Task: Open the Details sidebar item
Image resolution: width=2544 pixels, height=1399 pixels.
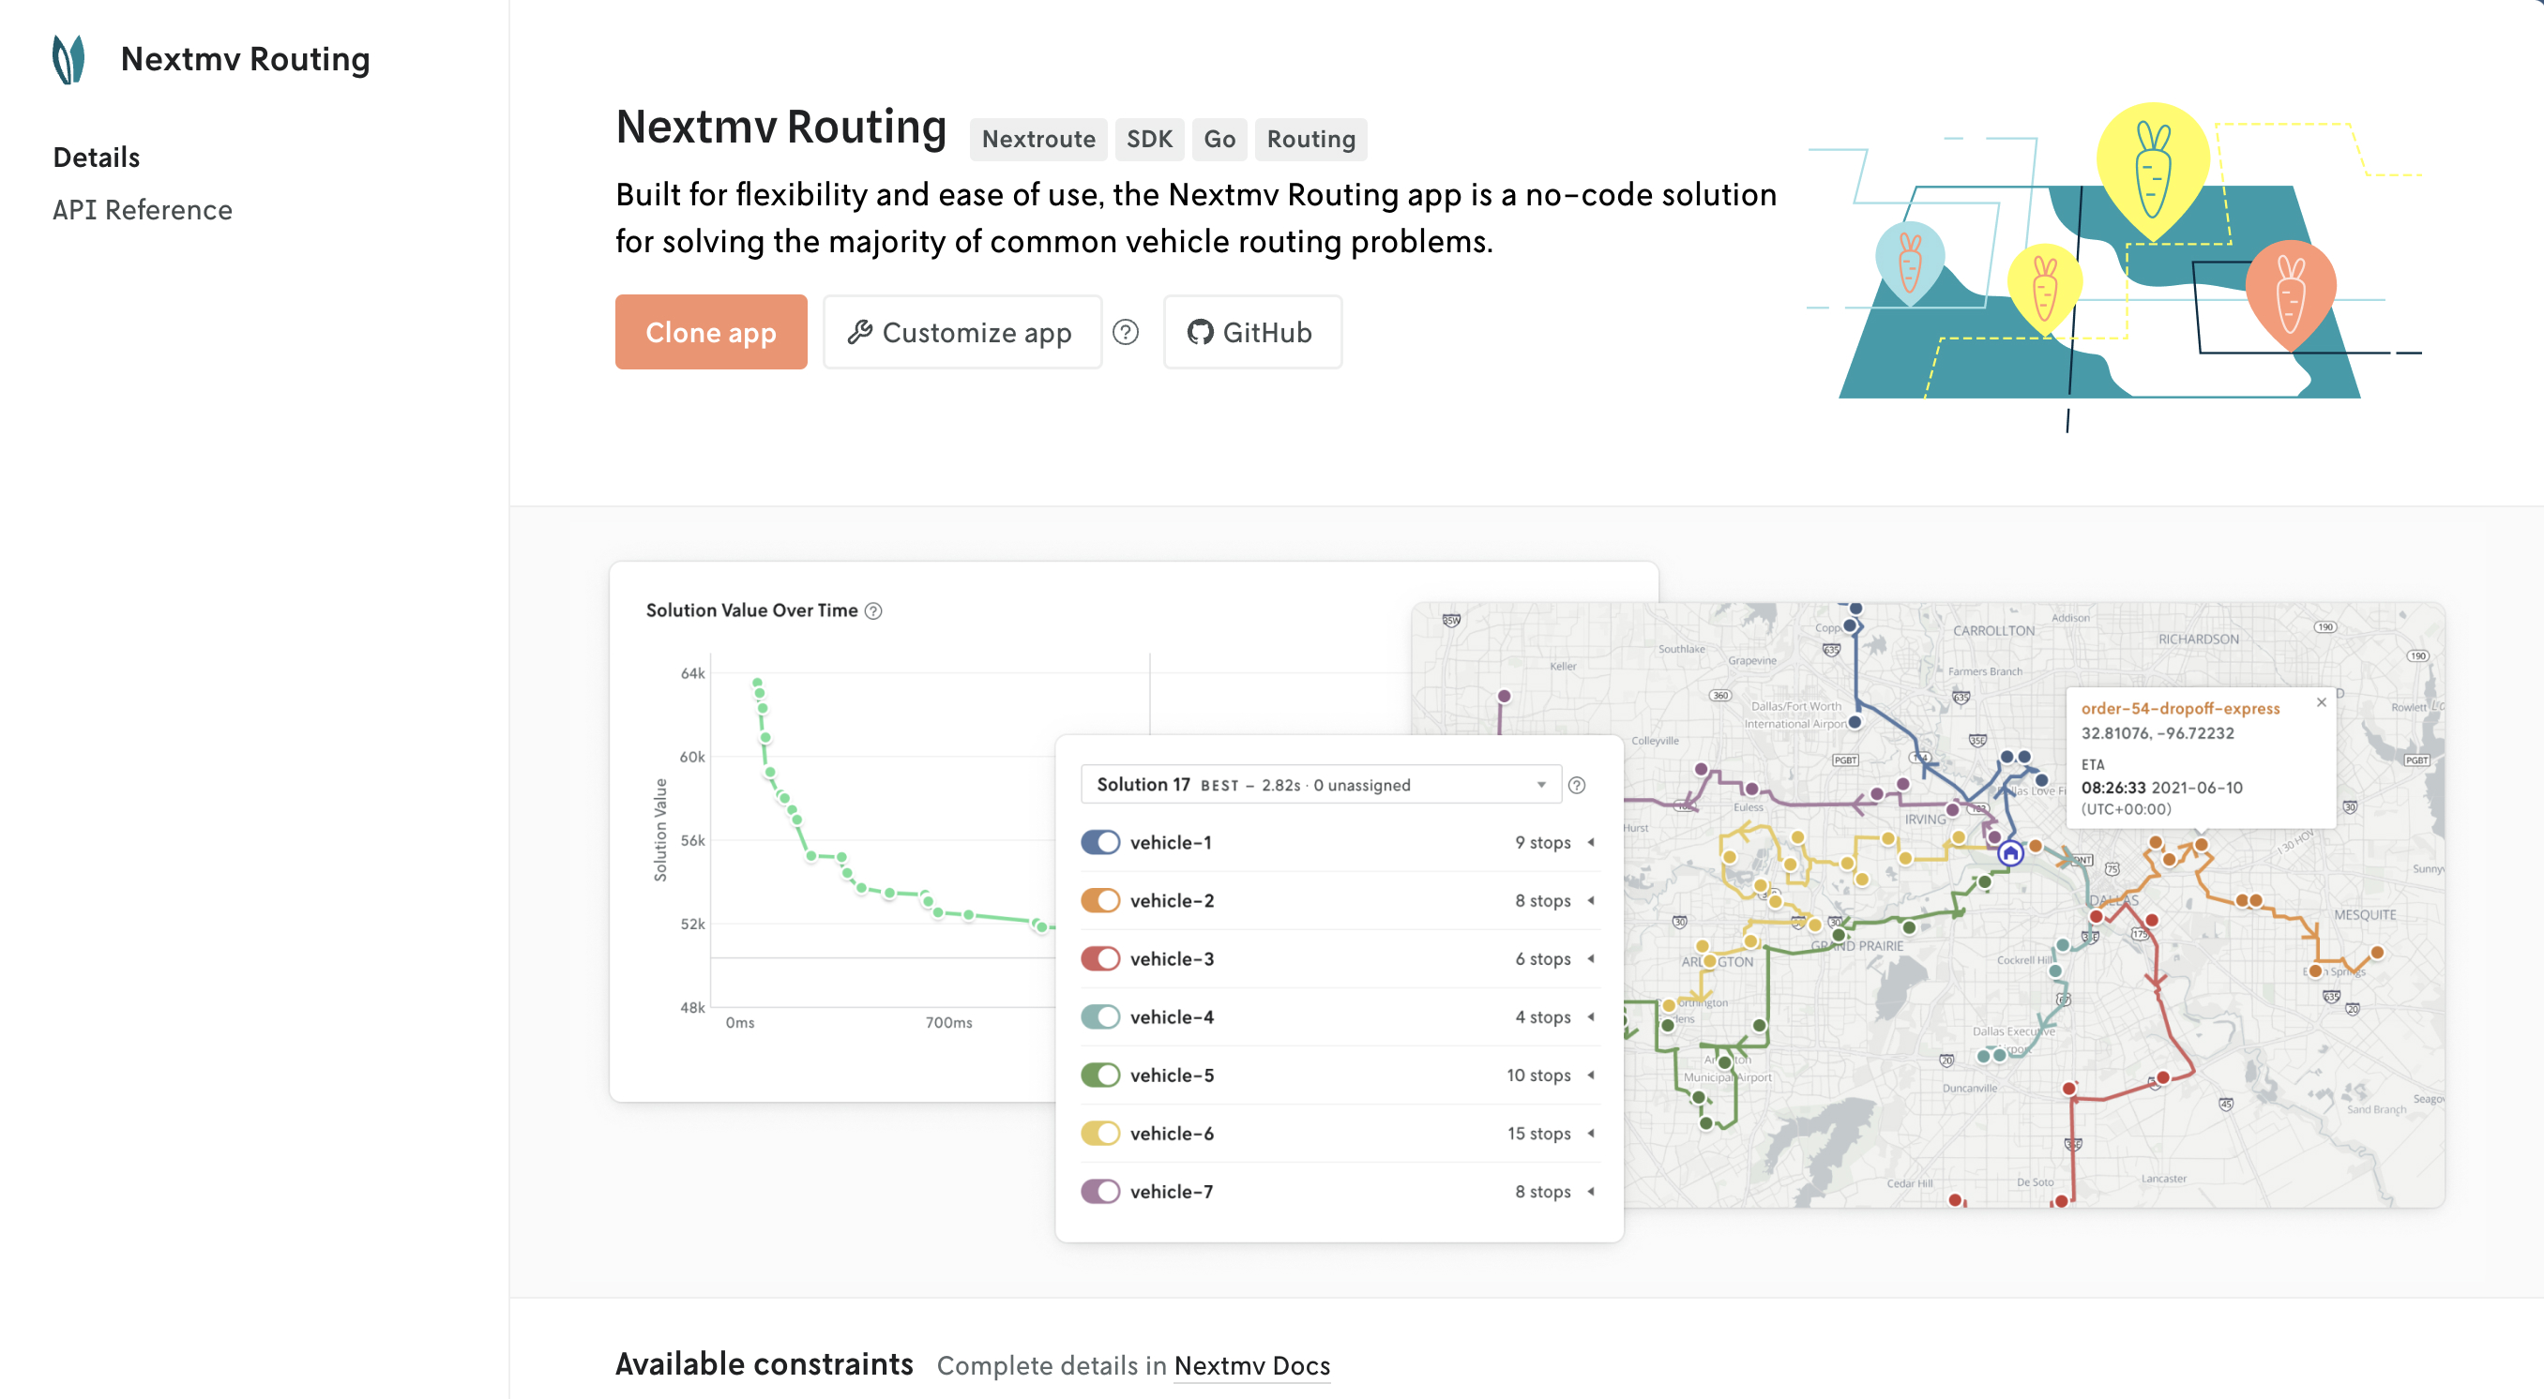Action: pyautogui.click(x=97, y=158)
